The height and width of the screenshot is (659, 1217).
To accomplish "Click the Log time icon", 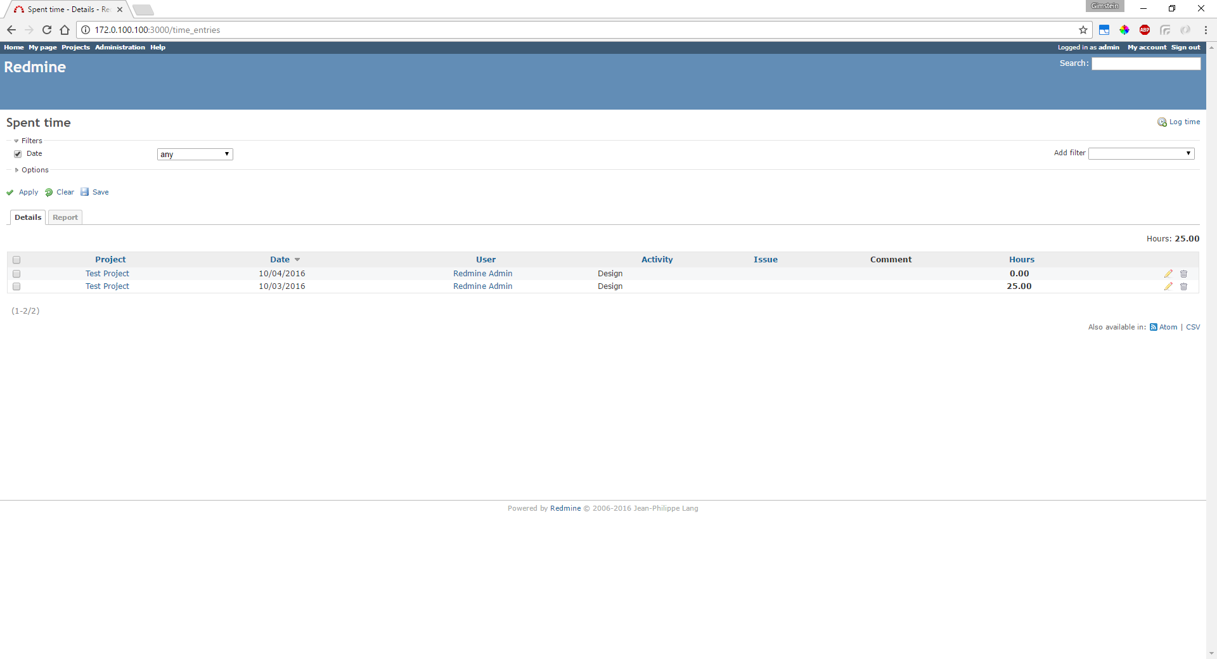I will pyautogui.click(x=1161, y=122).
